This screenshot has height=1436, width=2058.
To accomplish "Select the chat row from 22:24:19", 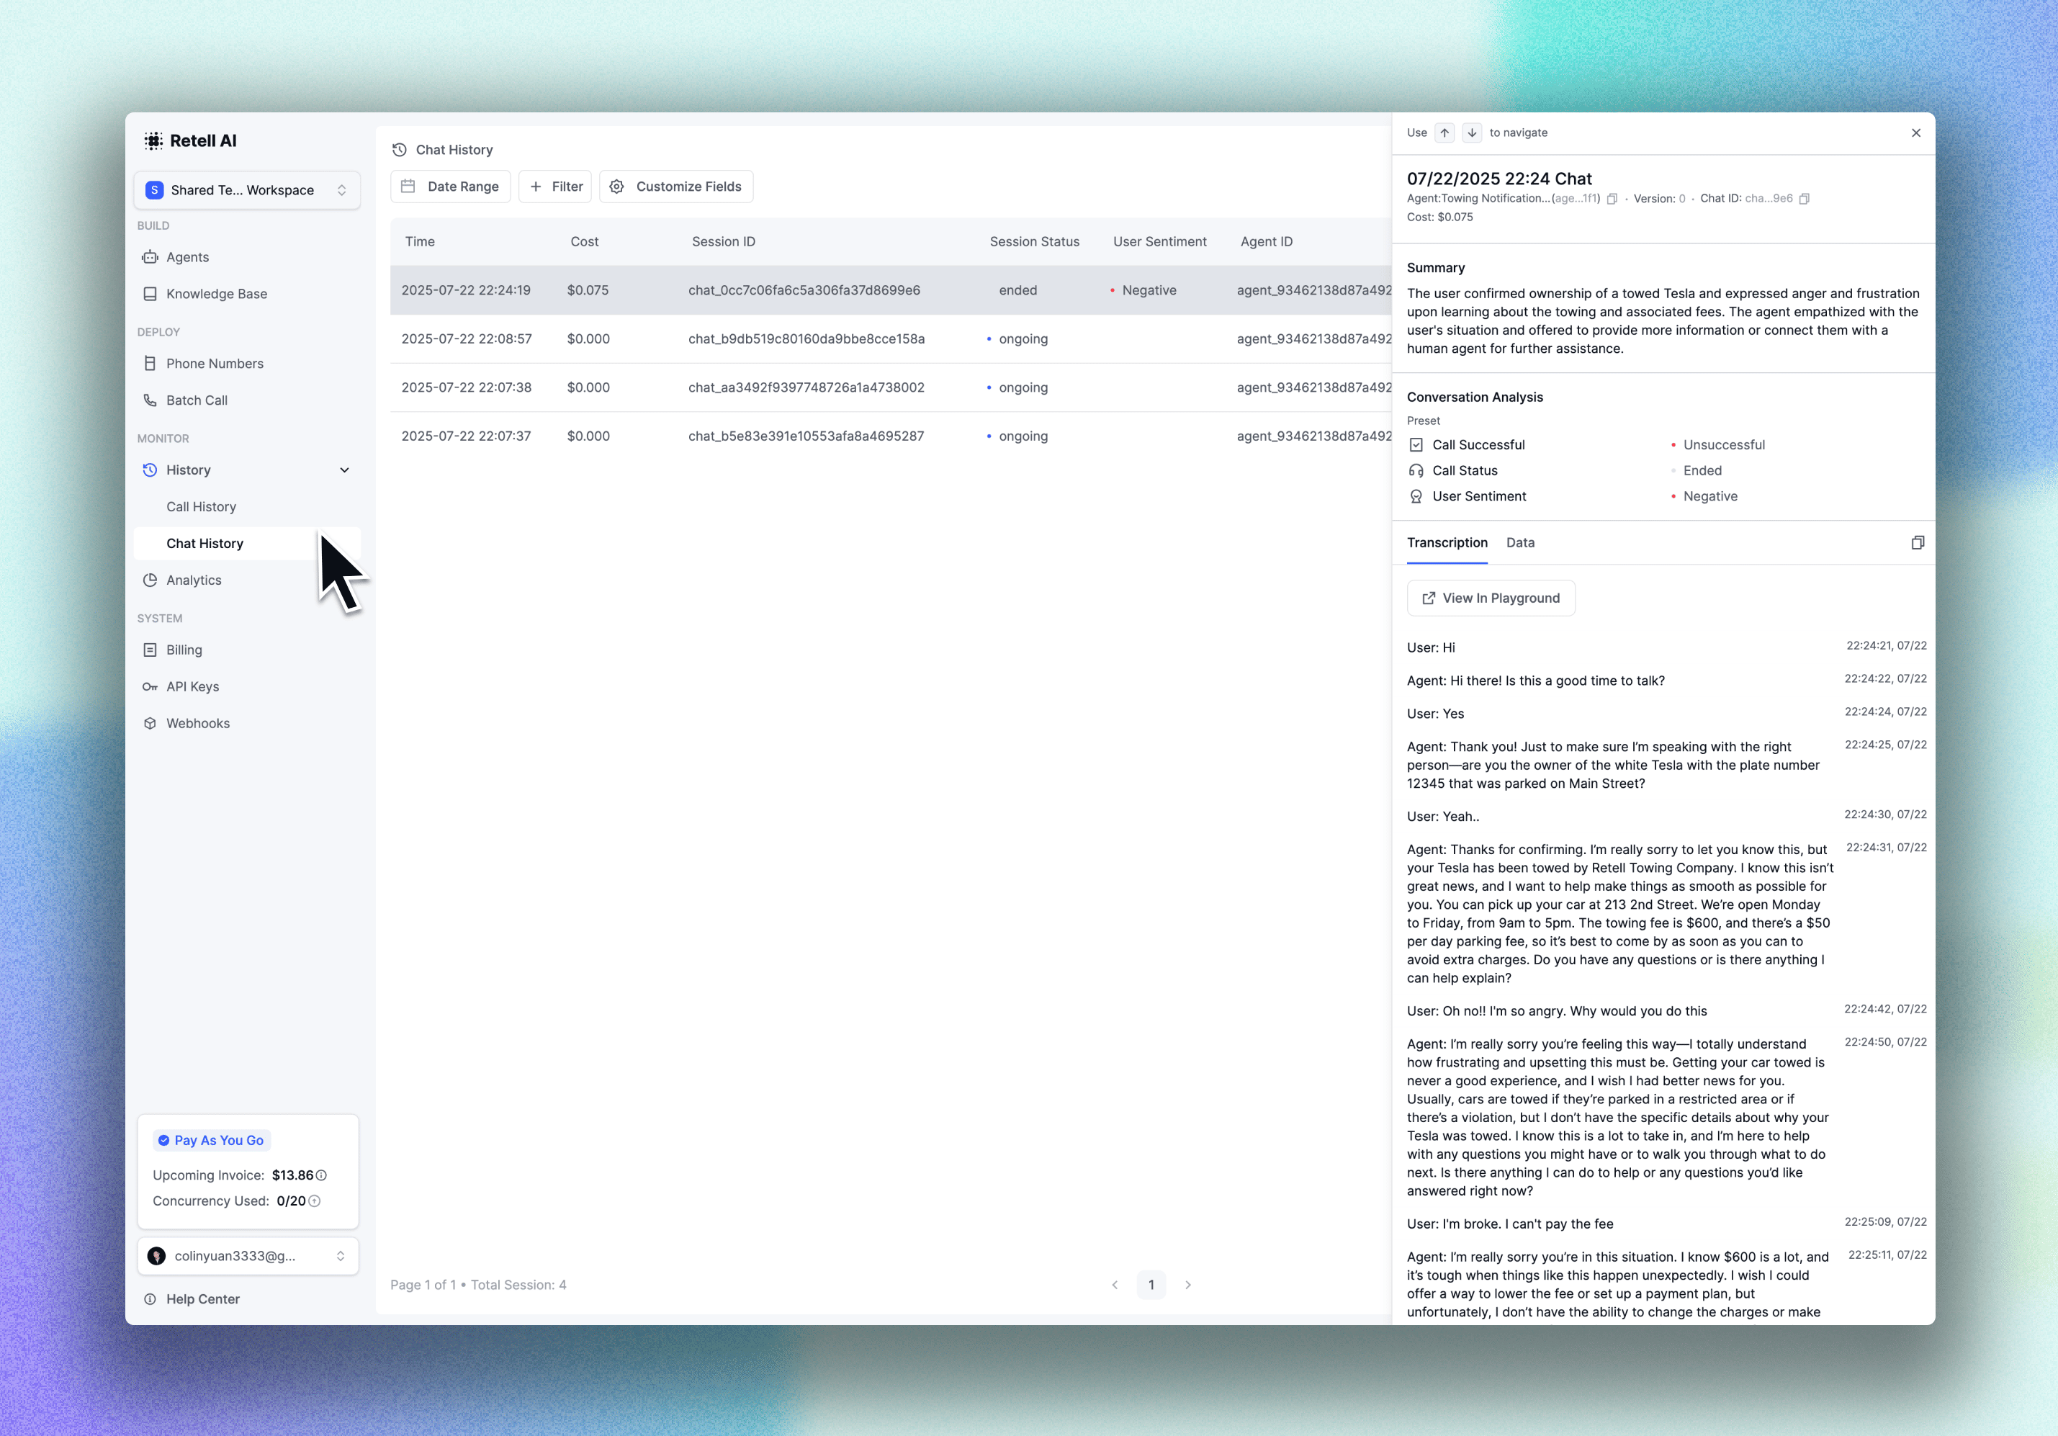I will [x=891, y=290].
